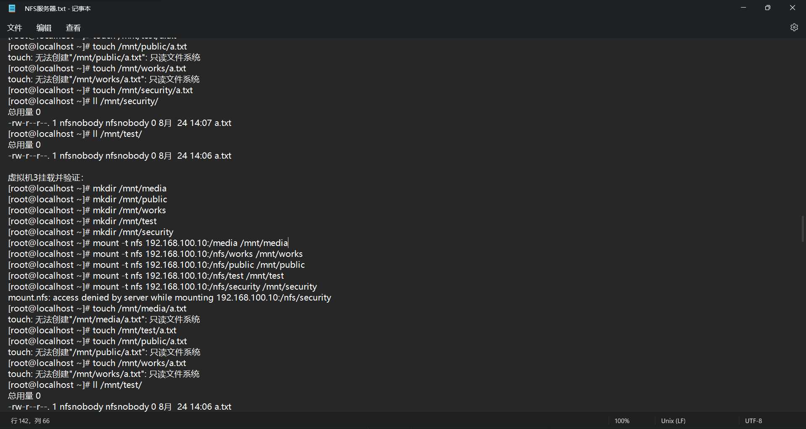
Task: Click the 'touch /mnt/media/a.txt' command line
Action: [x=97, y=309]
